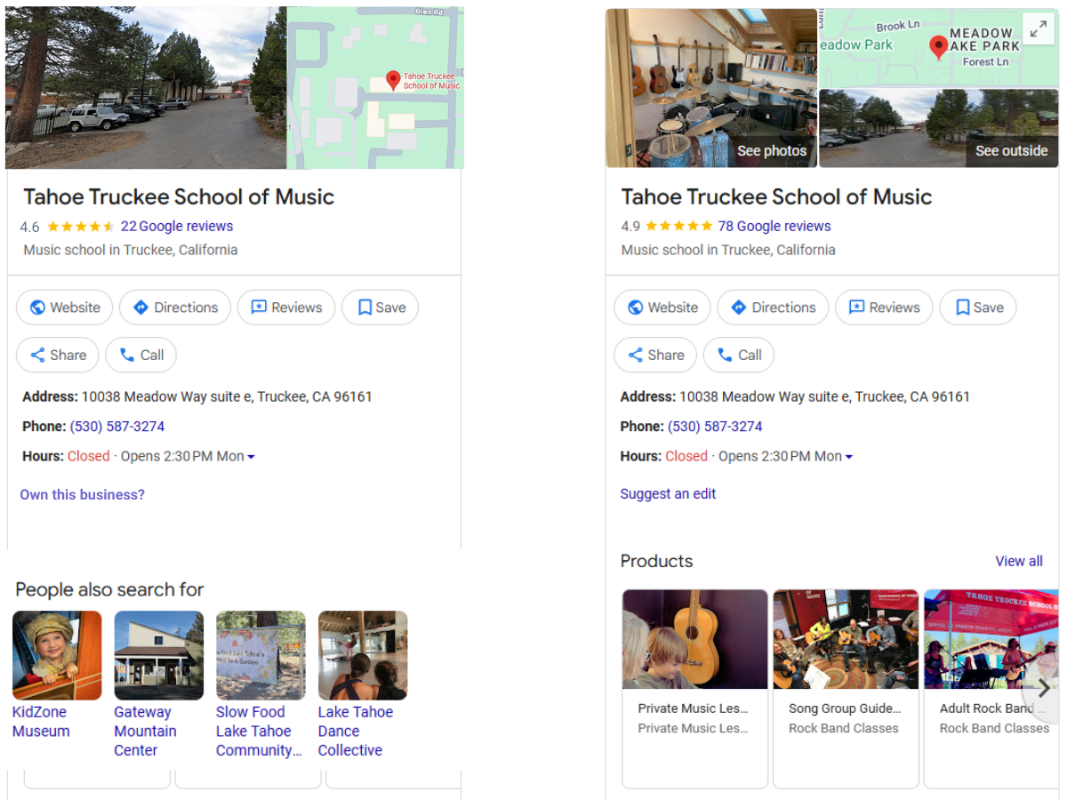The height and width of the screenshot is (800, 1067).
Task: Click the Meadow Lake Park map in the right panel
Action: click(x=939, y=48)
